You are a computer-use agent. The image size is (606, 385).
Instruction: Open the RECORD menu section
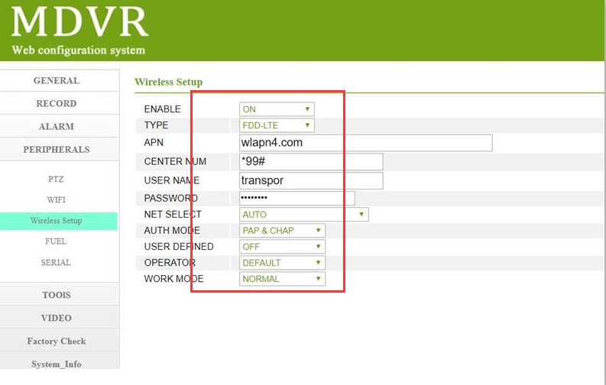pos(59,103)
